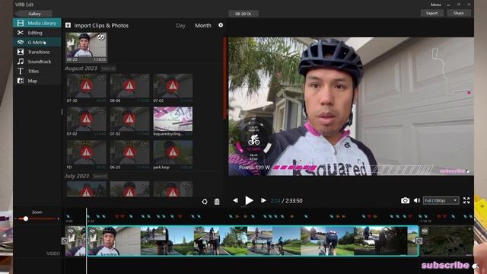Click G-Metrix icon on first timeline clip
This screenshot has height=274, width=487.
tap(71, 231)
